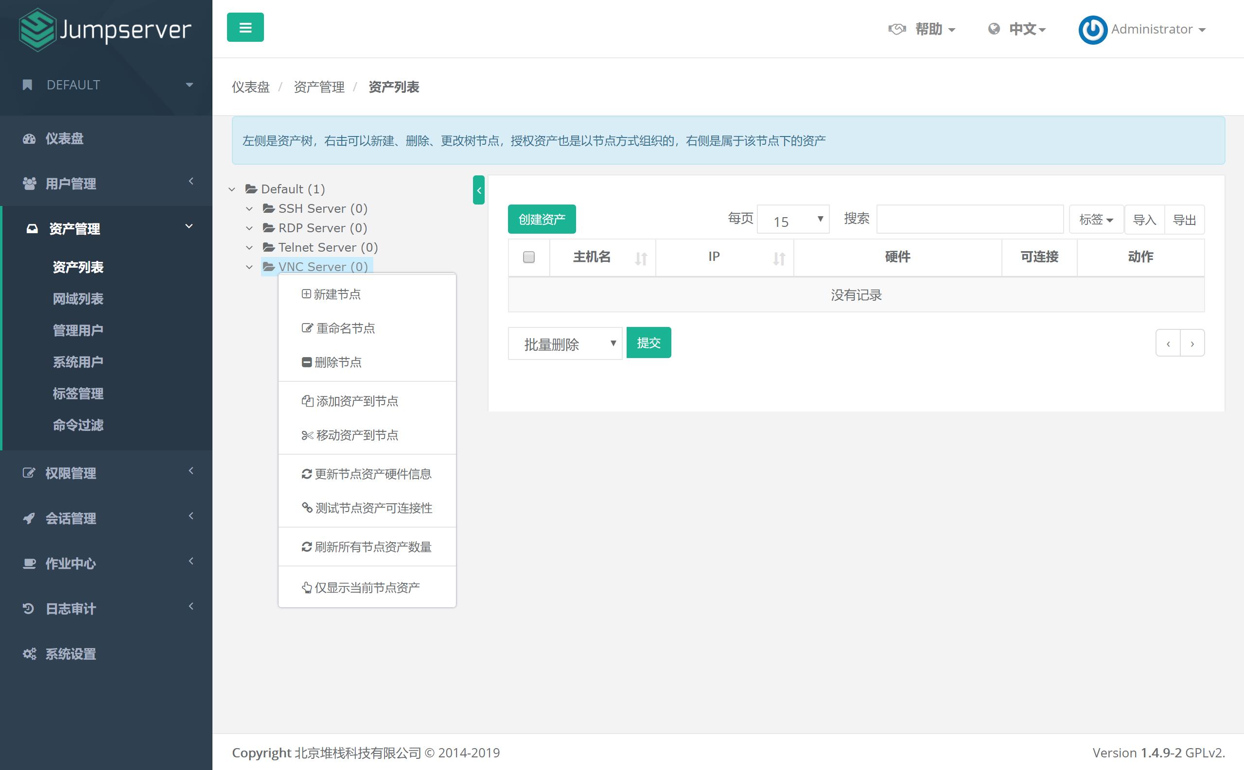Open the Administrator user dropdown
Screen dimensions: 1244x770
click(1158, 30)
